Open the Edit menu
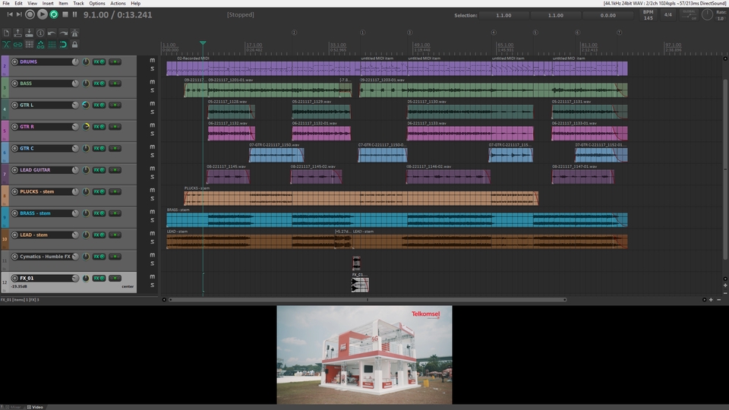 coord(18,3)
